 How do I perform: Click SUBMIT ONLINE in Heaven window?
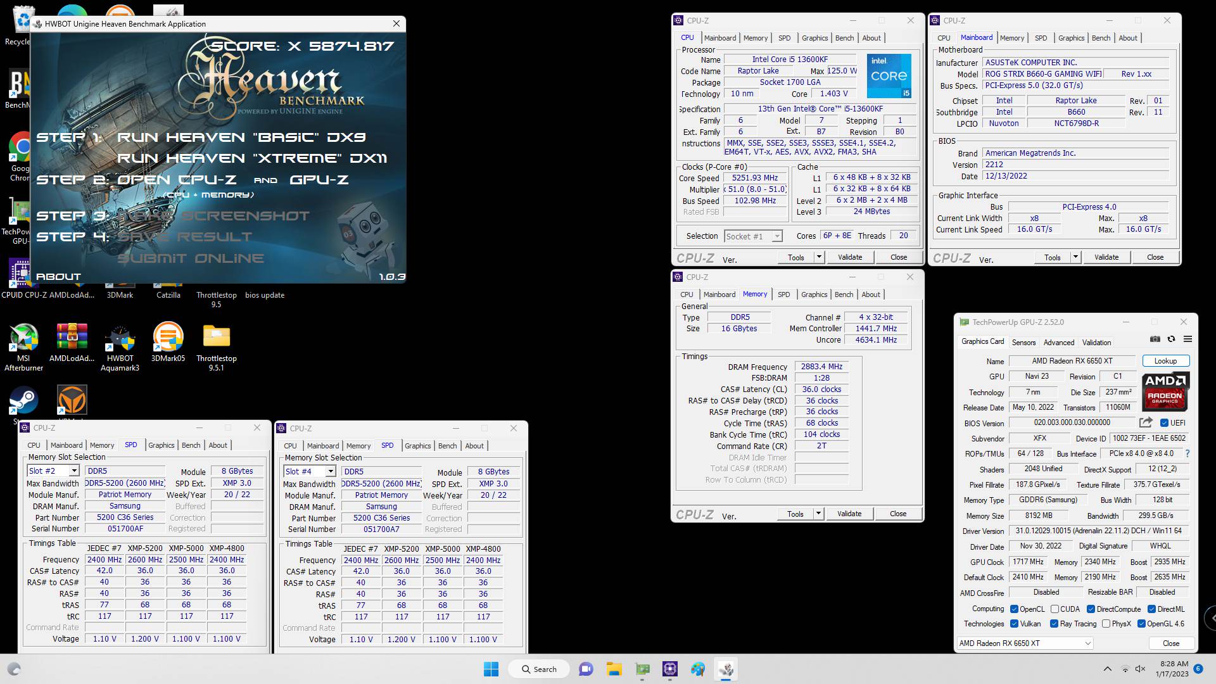pyautogui.click(x=191, y=258)
